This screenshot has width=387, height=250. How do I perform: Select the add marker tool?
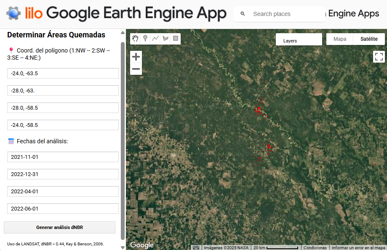[145, 38]
